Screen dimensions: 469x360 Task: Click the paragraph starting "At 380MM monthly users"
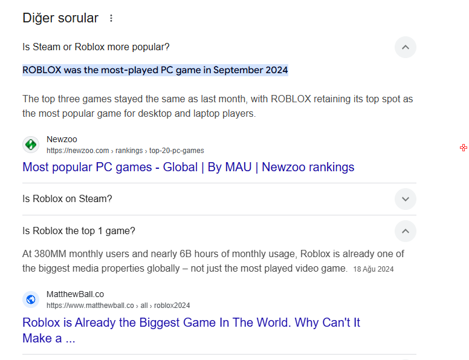[213, 261]
